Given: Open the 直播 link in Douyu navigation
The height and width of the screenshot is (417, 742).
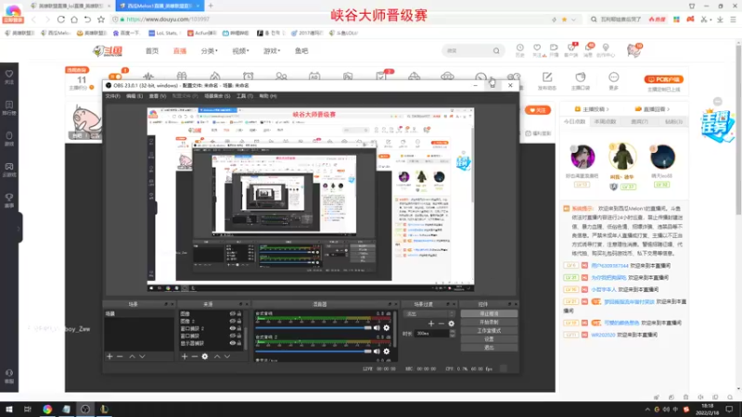Looking at the screenshot, I should [180, 51].
